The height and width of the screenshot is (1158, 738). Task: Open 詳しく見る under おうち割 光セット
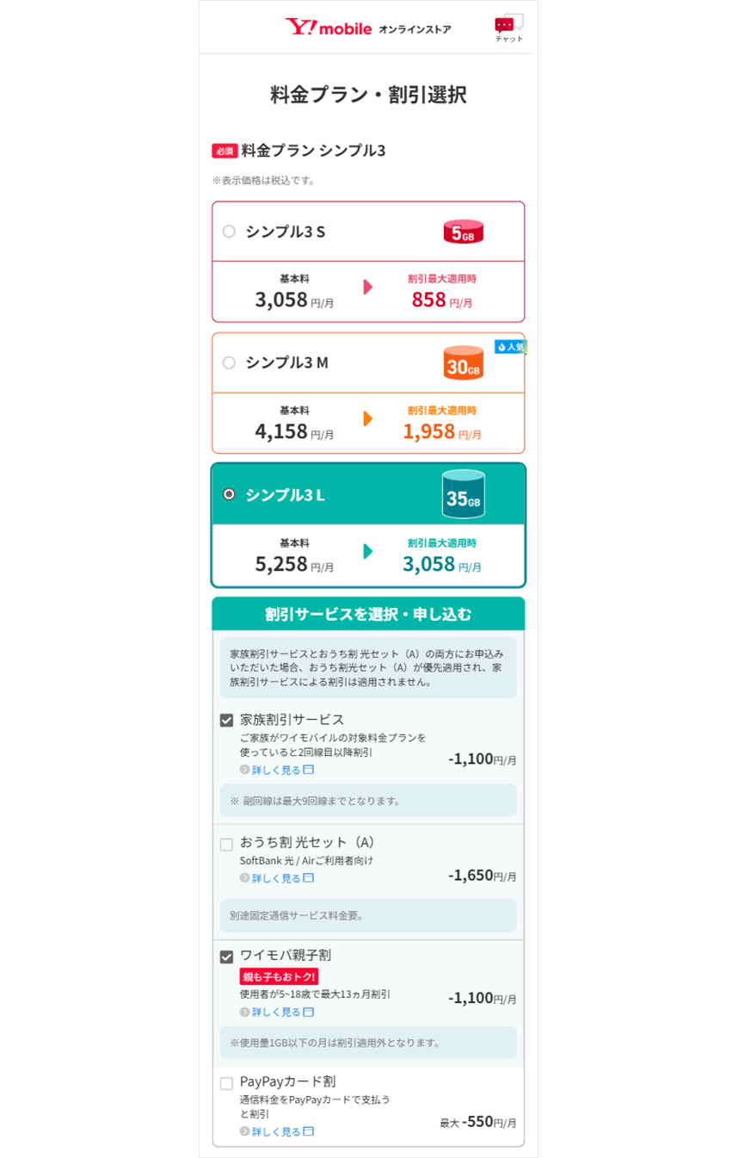coord(277,878)
